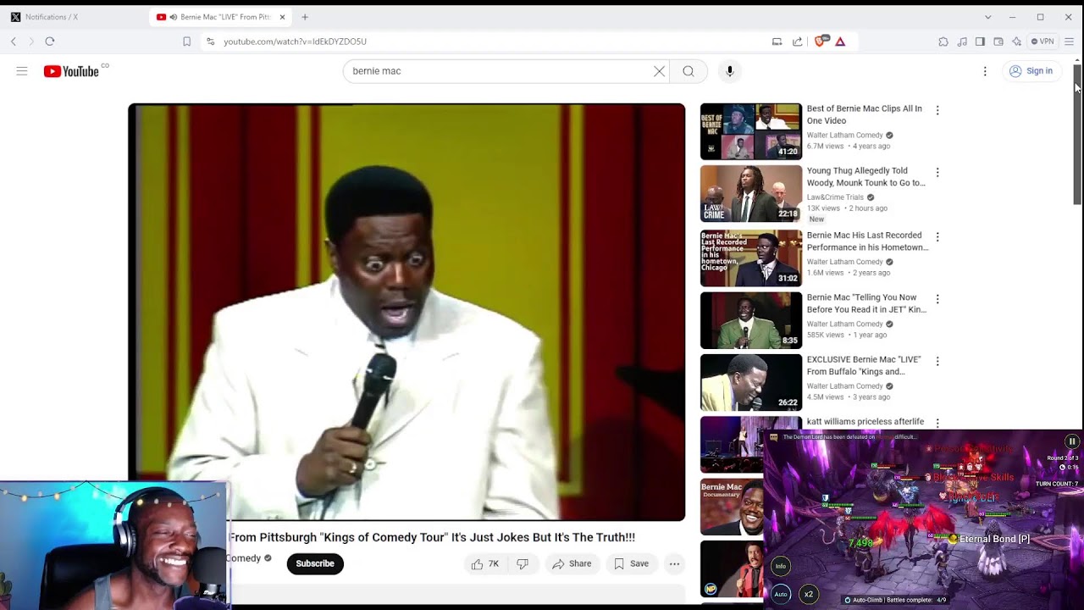1084x610 pixels.
Task: Click the video title text
Action: click(x=432, y=537)
